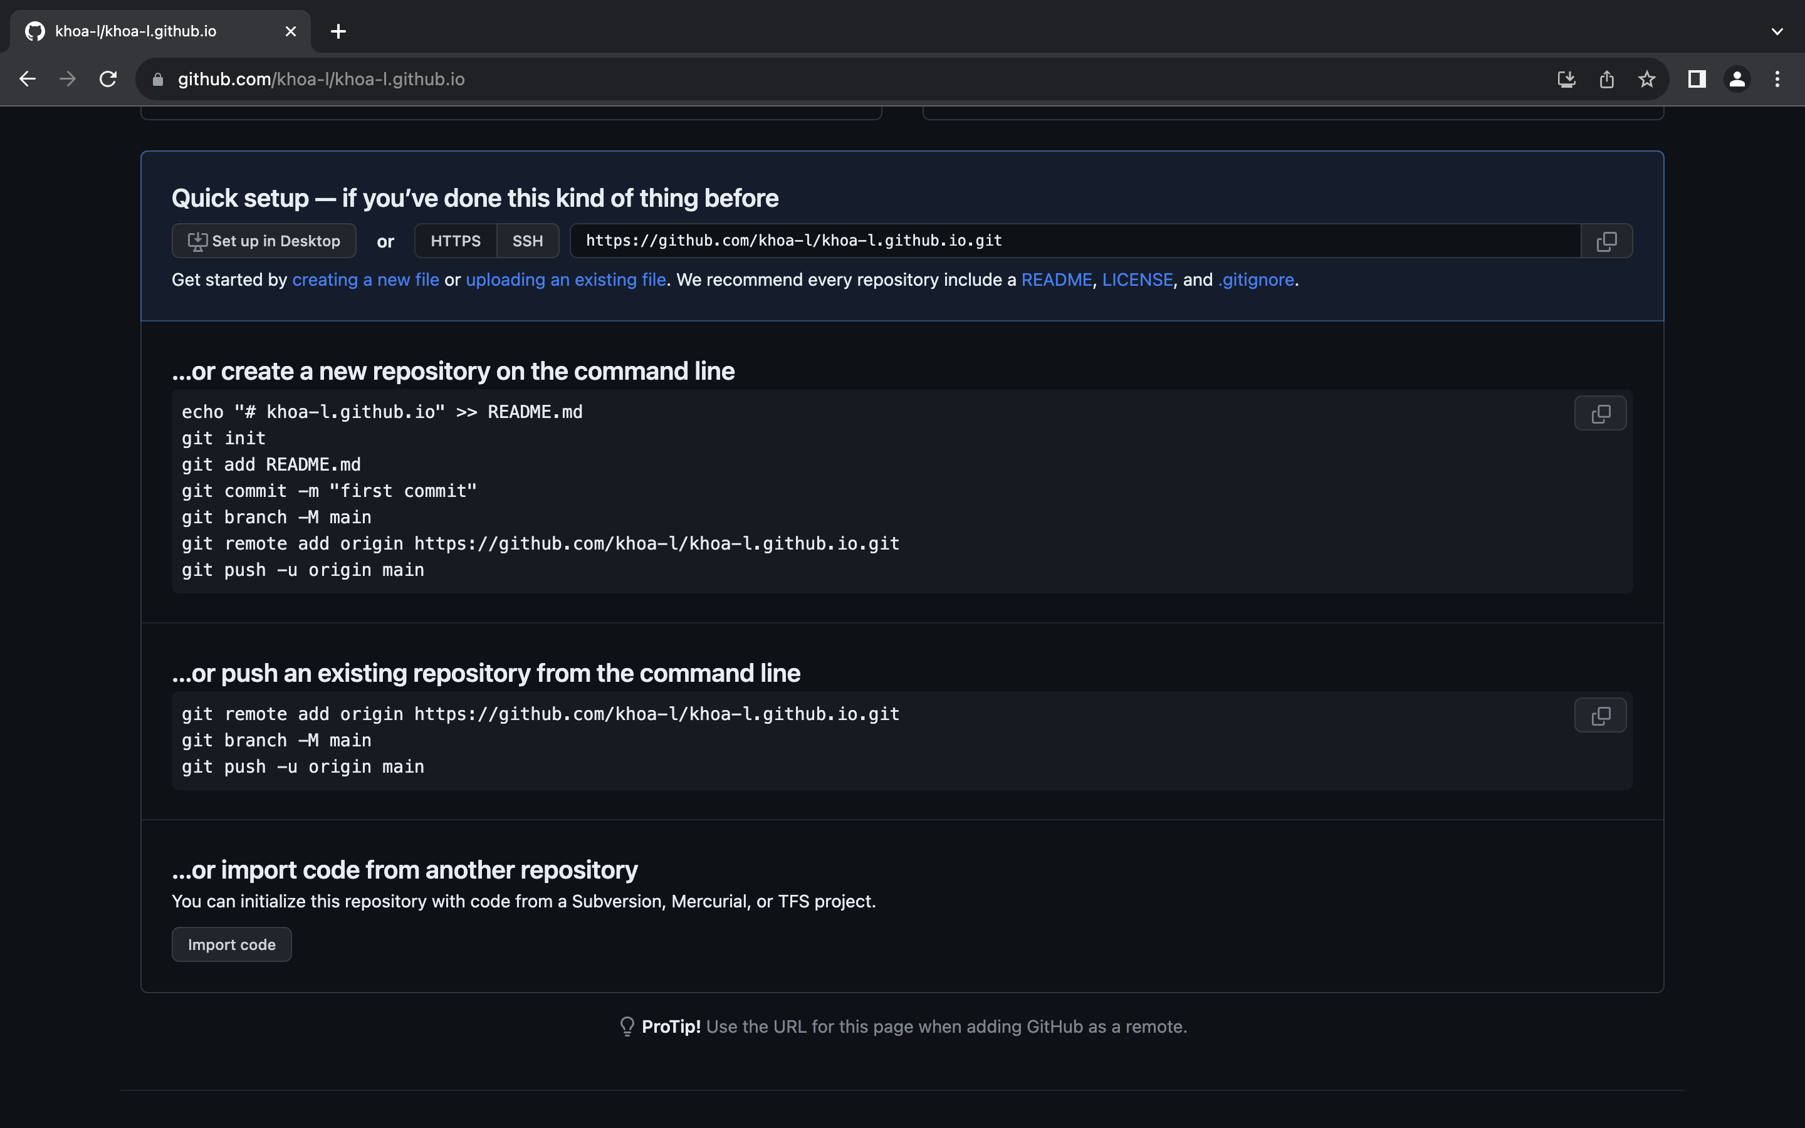The image size is (1805, 1128).
Task: Open the Chrome profile menu
Action: (1737, 79)
